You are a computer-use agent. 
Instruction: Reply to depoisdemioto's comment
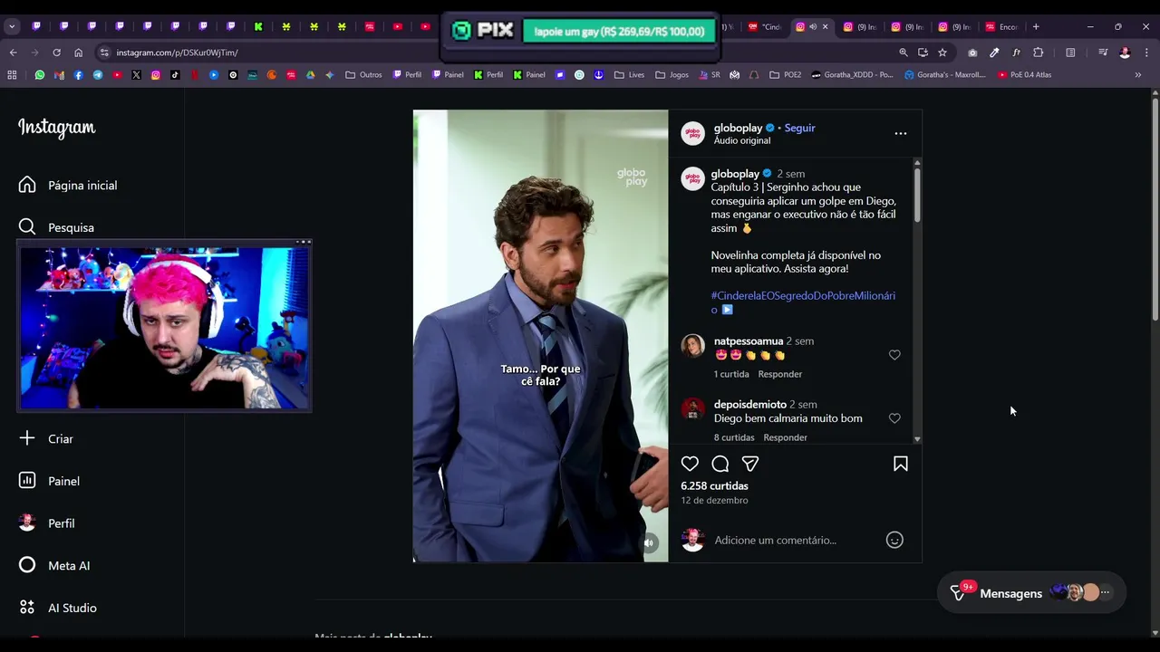[785, 437]
